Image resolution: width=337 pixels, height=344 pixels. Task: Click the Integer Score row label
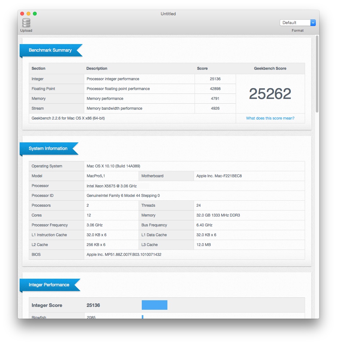click(x=47, y=305)
